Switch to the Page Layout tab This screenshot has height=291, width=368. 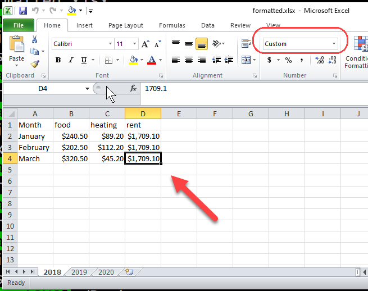tap(125, 25)
